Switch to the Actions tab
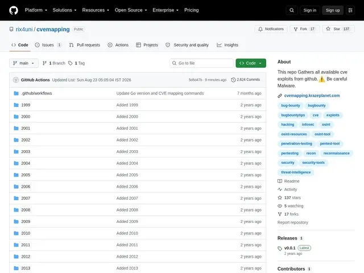The height and width of the screenshot is (273, 364). [118, 45]
